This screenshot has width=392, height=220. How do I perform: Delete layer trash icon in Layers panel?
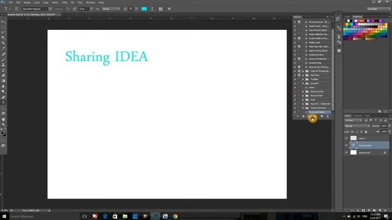(x=385, y=210)
